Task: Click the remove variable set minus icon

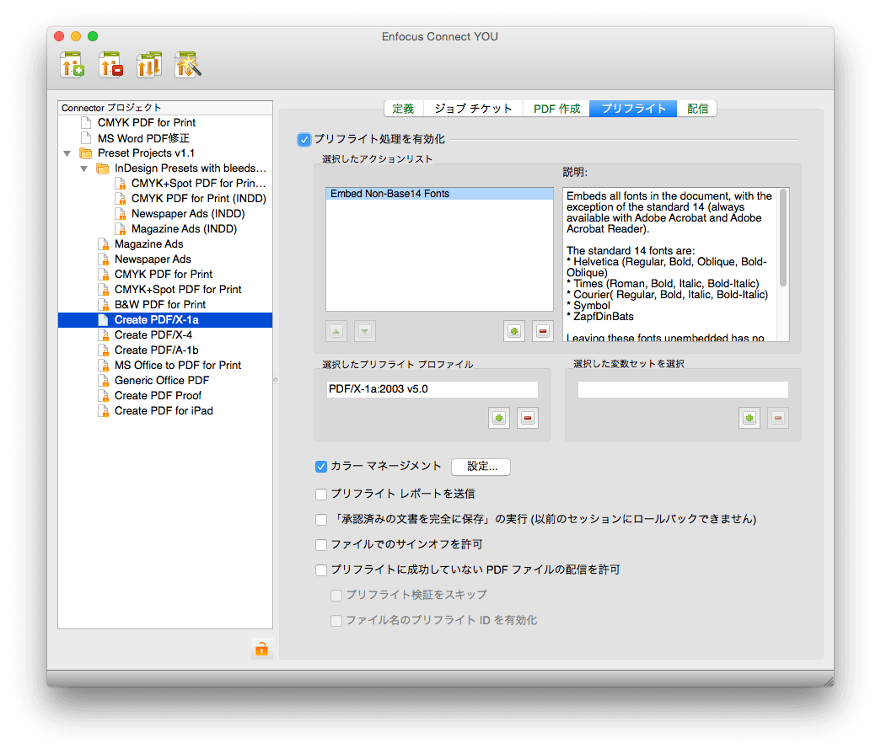Action: (777, 418)
